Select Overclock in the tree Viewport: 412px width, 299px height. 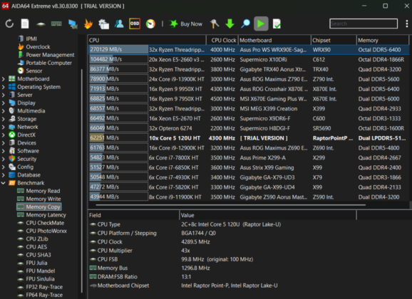click(x=38, y=47)
